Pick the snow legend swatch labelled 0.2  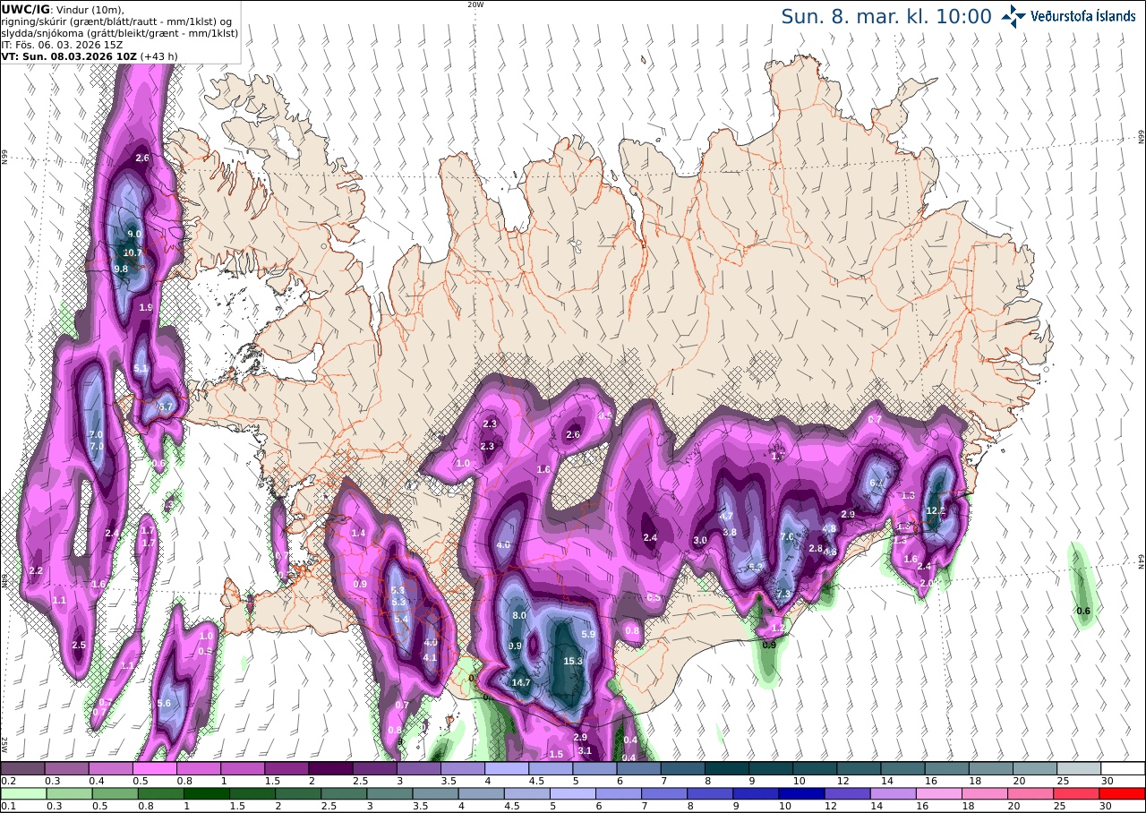tap(22, 768)
